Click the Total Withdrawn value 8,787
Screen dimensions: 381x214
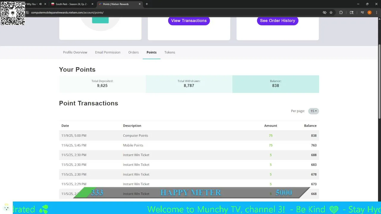pos(189,86)
